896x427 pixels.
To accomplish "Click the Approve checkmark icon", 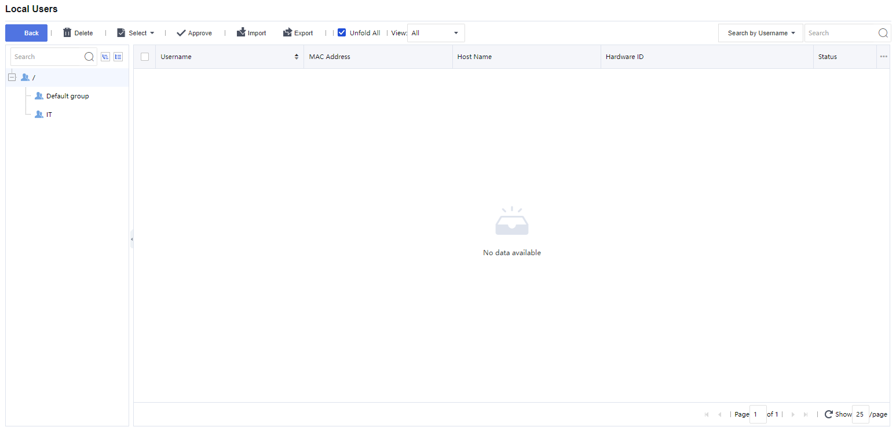I will click(181, 33).
